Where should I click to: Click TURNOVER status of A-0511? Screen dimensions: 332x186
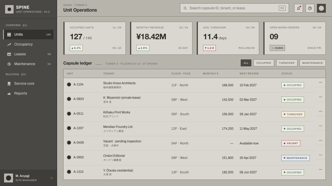click(293, 114)
